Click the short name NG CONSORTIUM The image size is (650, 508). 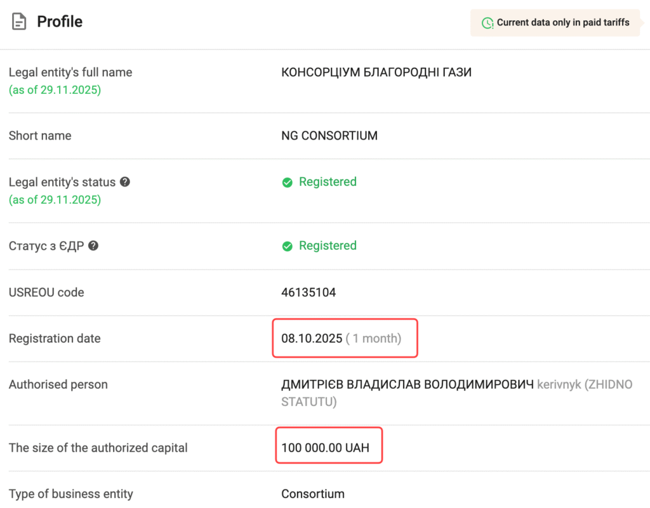(329, 136)
